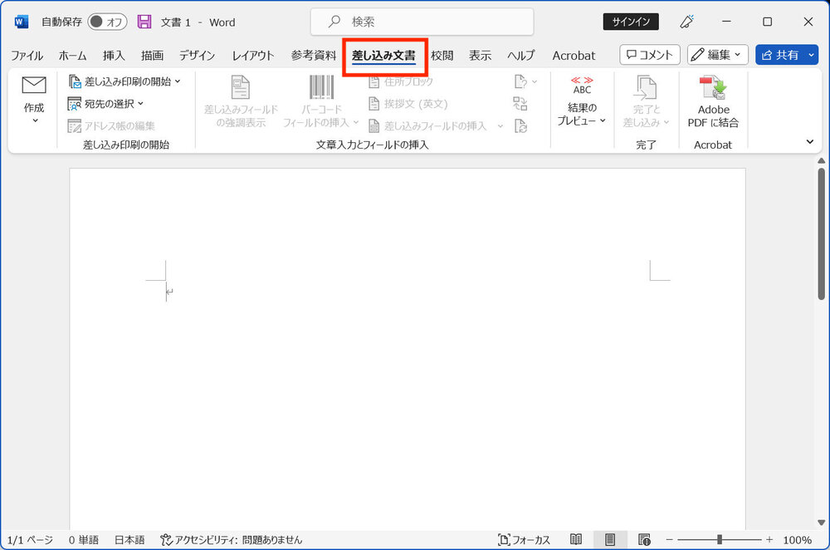This screenshot has width=830, height=550.
Task: Select 印刷レイアウト view icon in status bar
Action: pos(610,540)
